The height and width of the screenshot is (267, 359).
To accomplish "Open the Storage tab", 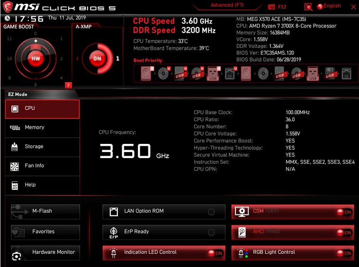I will pos(42,147).
